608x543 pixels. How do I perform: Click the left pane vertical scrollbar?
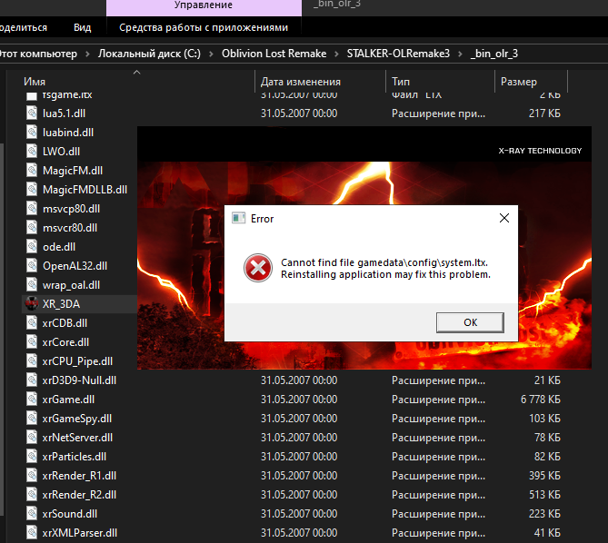3,330
